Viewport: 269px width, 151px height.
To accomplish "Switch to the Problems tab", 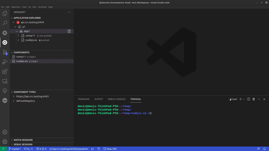I will (84, 99).
